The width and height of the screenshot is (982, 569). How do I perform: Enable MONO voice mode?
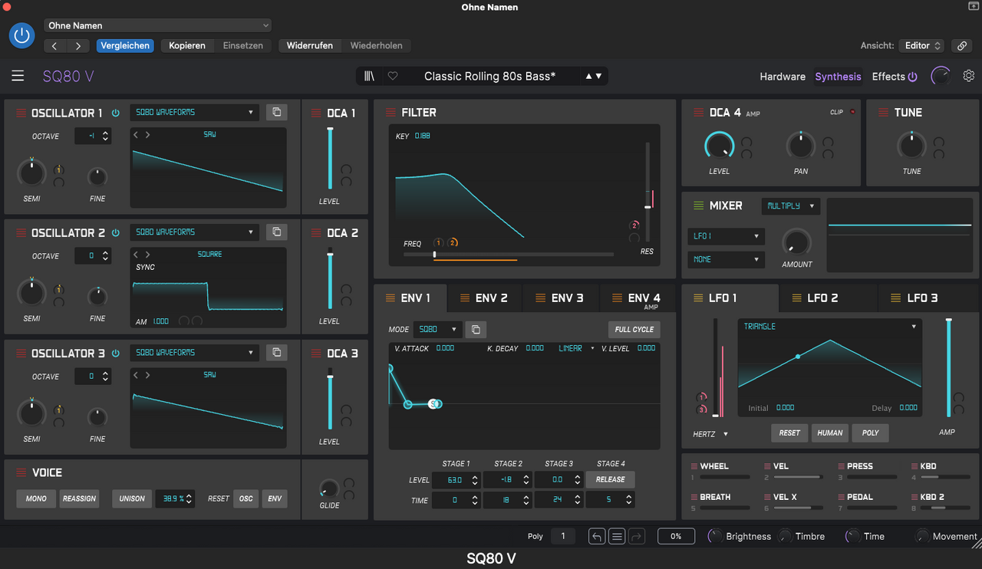coord(36,498)
